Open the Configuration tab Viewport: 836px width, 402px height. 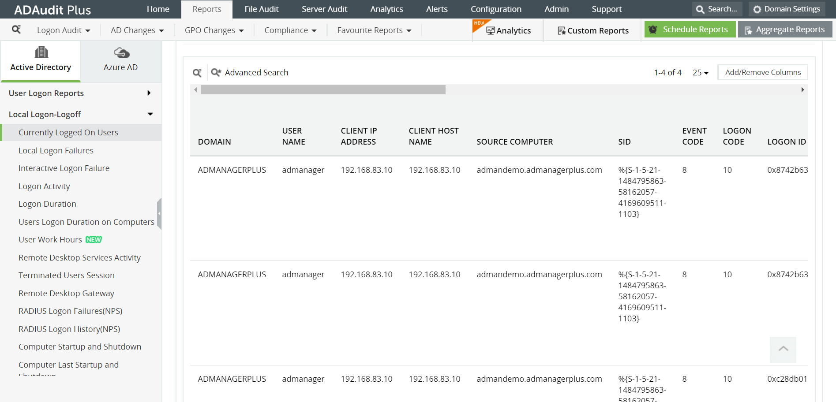pyautogui.click(x=496, y=9)
